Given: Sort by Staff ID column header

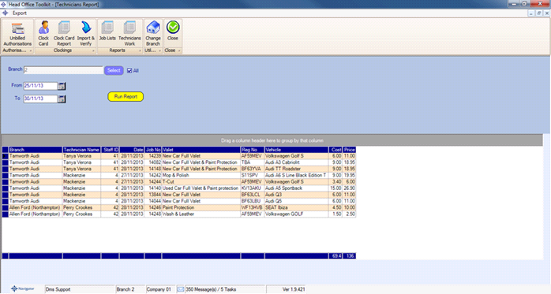Looking at the screenshot, I should point(111,150).
